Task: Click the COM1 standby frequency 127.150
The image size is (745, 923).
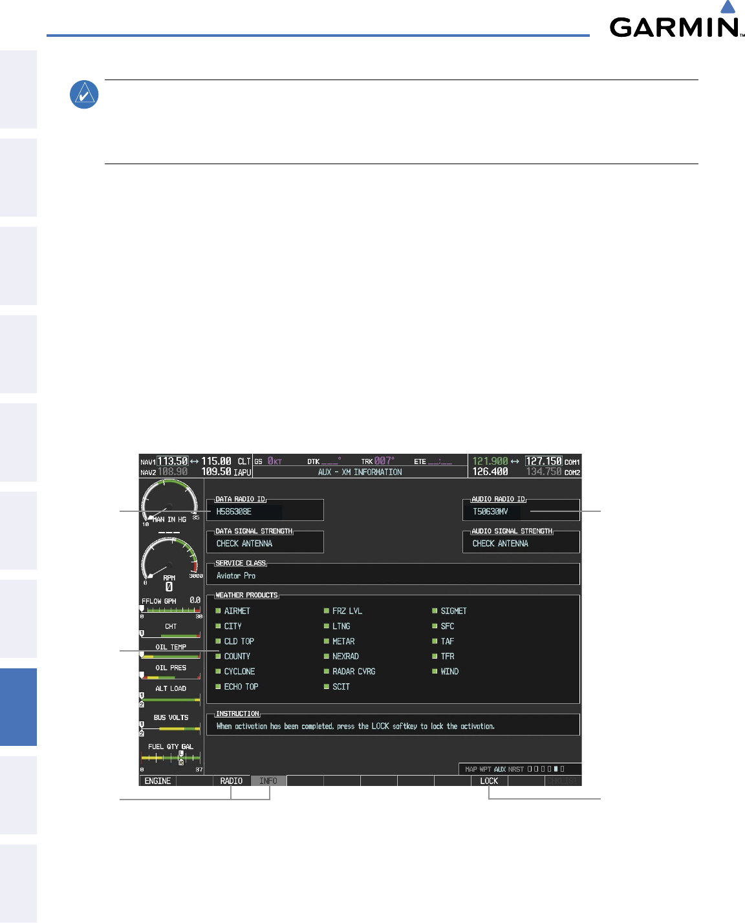Action: pyautogui.click(x=543, y=461)
